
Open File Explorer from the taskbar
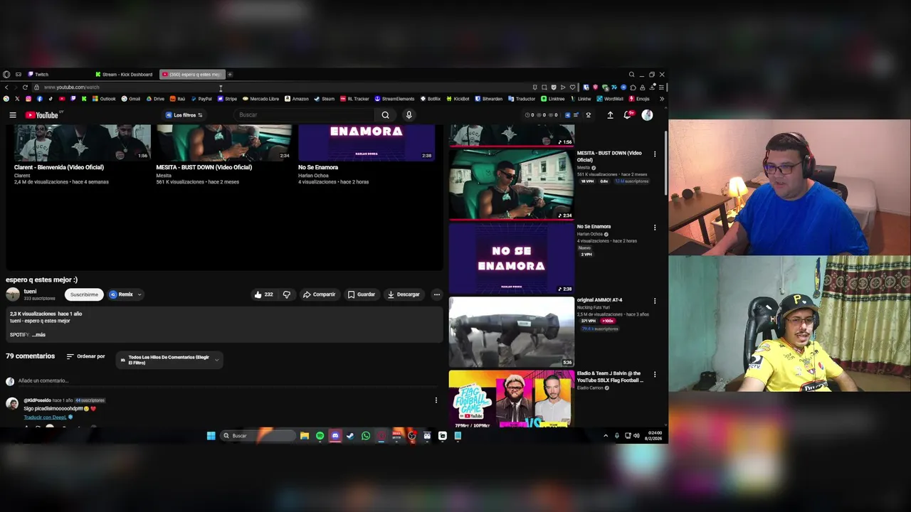coord(305,436)
